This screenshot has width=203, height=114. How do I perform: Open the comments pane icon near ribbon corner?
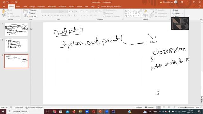(200, 6)
